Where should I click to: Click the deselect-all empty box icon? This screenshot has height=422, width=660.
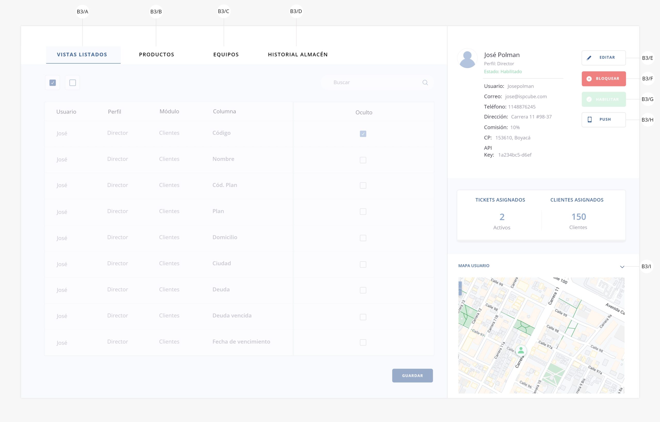[73, 82]
